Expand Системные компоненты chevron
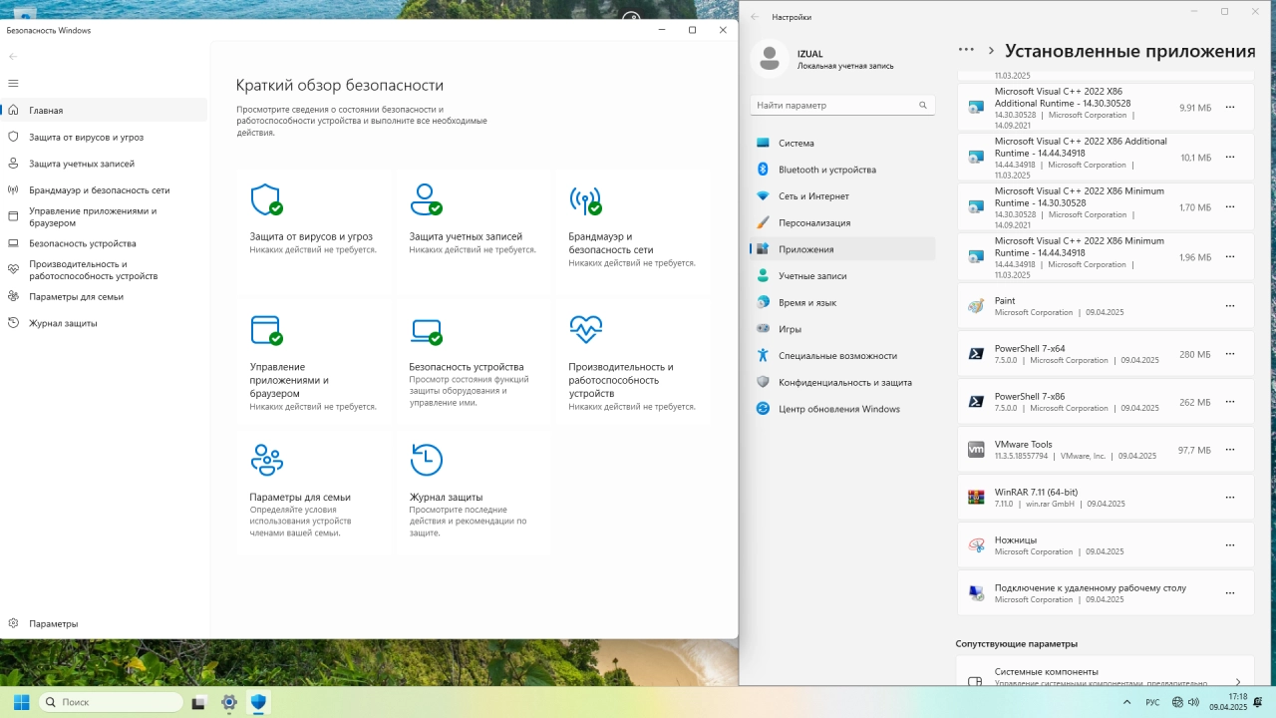Image resolution: width=1276 pixels, height=718 pixels. [1237, 681]
